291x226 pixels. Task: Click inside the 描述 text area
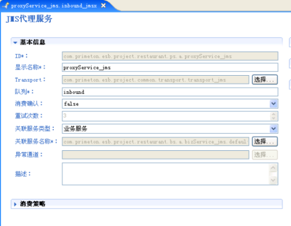tap(166, 174)
